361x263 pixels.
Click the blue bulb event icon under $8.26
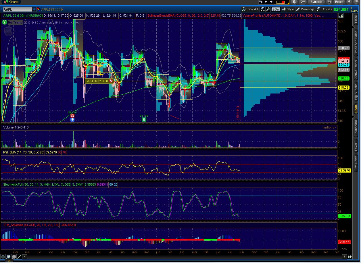[x=72, y=119]
